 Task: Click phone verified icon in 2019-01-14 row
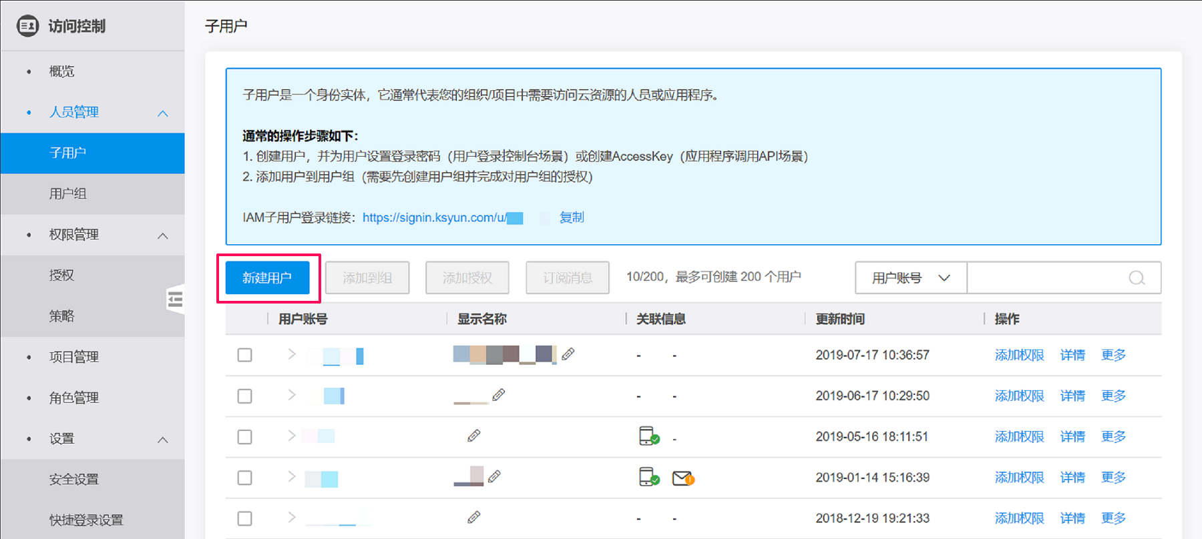click(x=649, y=477)
